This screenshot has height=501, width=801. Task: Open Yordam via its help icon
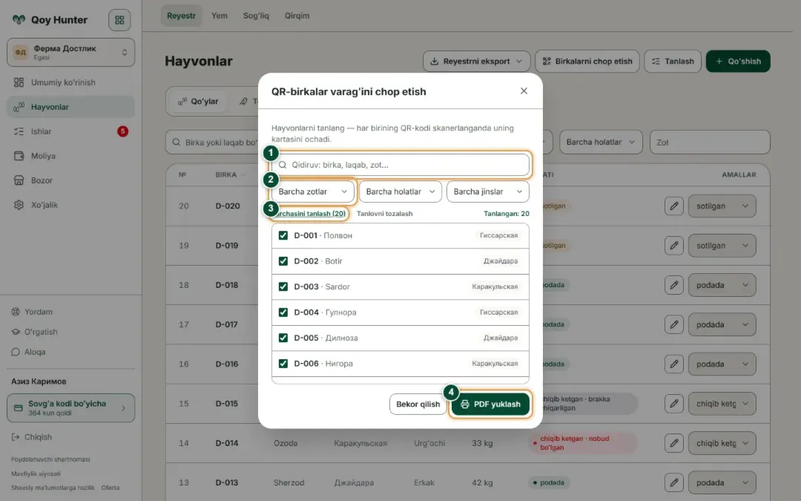16,312
